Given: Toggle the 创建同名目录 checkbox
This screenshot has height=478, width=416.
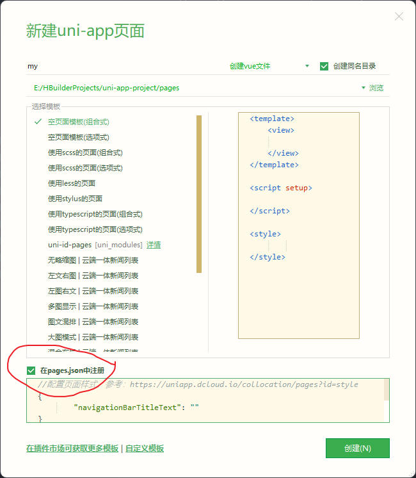Looking at the screenshot, I should pos(324,66).
